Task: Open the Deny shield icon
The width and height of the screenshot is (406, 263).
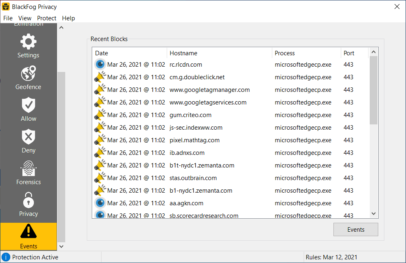Action: click(29, 137)
